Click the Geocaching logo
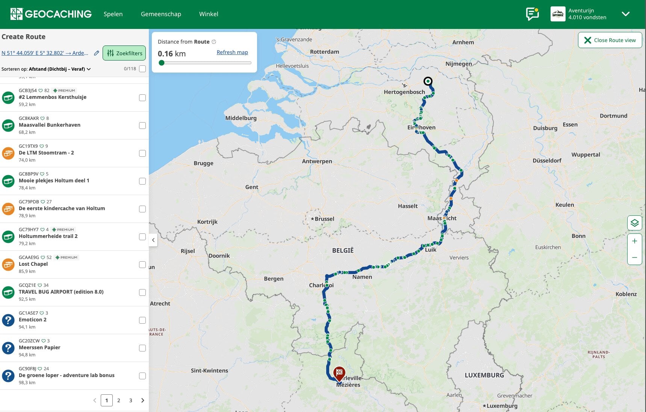This screenshot has height=412, width=646. click(x=51, y=14)
